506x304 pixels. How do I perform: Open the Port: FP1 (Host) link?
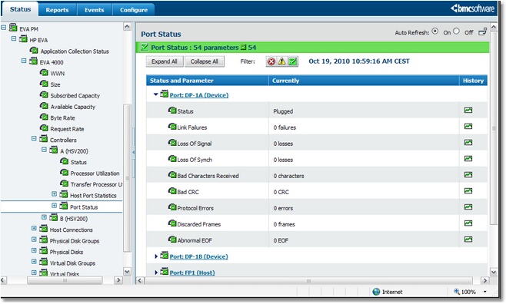[192, 273]
